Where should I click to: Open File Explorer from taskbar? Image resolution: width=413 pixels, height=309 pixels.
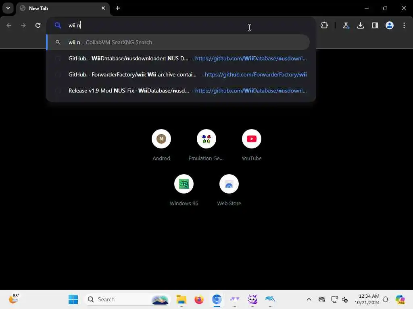181,299
